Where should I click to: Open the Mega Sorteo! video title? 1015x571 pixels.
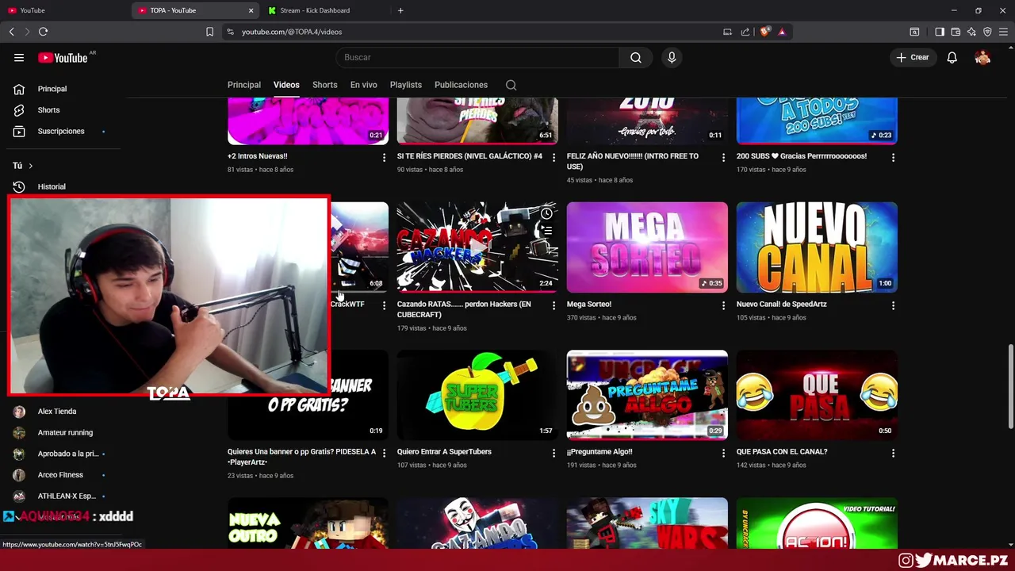[x=589, y=305]
